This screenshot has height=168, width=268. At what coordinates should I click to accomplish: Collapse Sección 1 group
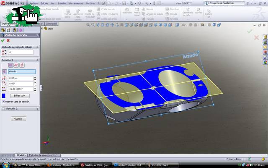coord(37,60)
